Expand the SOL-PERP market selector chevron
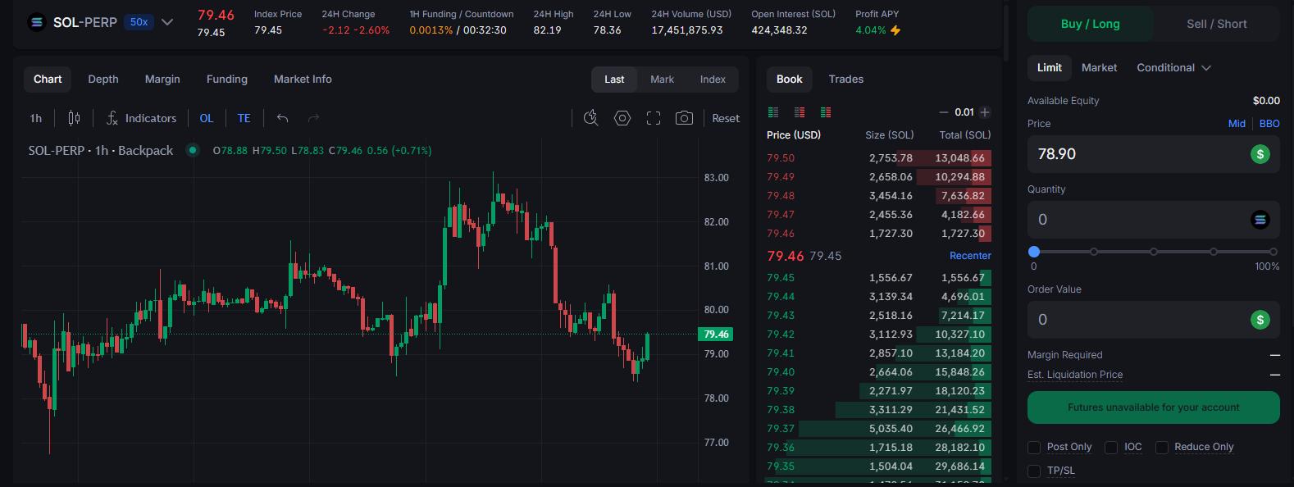1294x487 pixels. click(167, 22)
